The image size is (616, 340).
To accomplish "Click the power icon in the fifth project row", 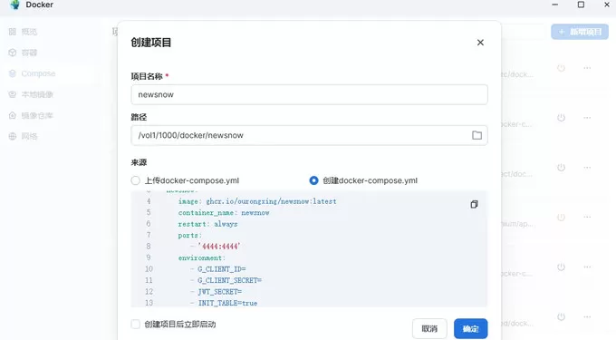I will tap(561, 267).
